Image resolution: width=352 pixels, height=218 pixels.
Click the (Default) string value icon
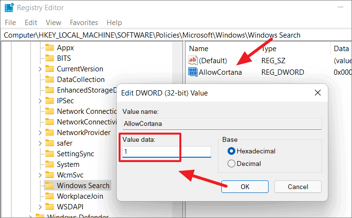[193, 60]
